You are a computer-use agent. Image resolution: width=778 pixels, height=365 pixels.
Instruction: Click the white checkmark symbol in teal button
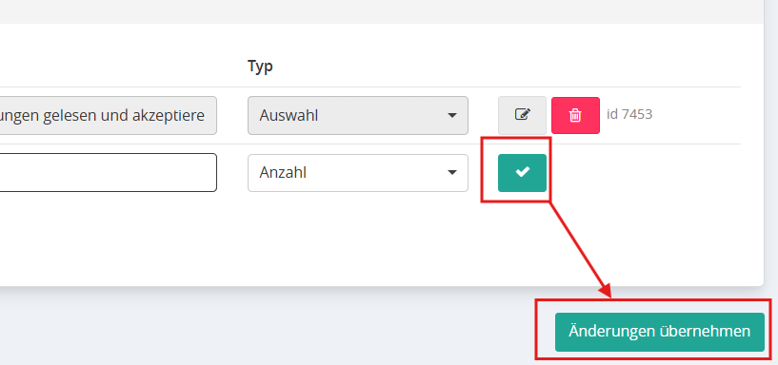[x=522, y=172]
